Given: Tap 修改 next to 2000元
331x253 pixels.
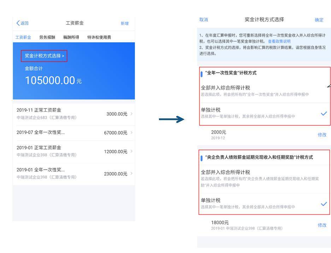Looking at the screenshot, I should [x=322, y=135].
